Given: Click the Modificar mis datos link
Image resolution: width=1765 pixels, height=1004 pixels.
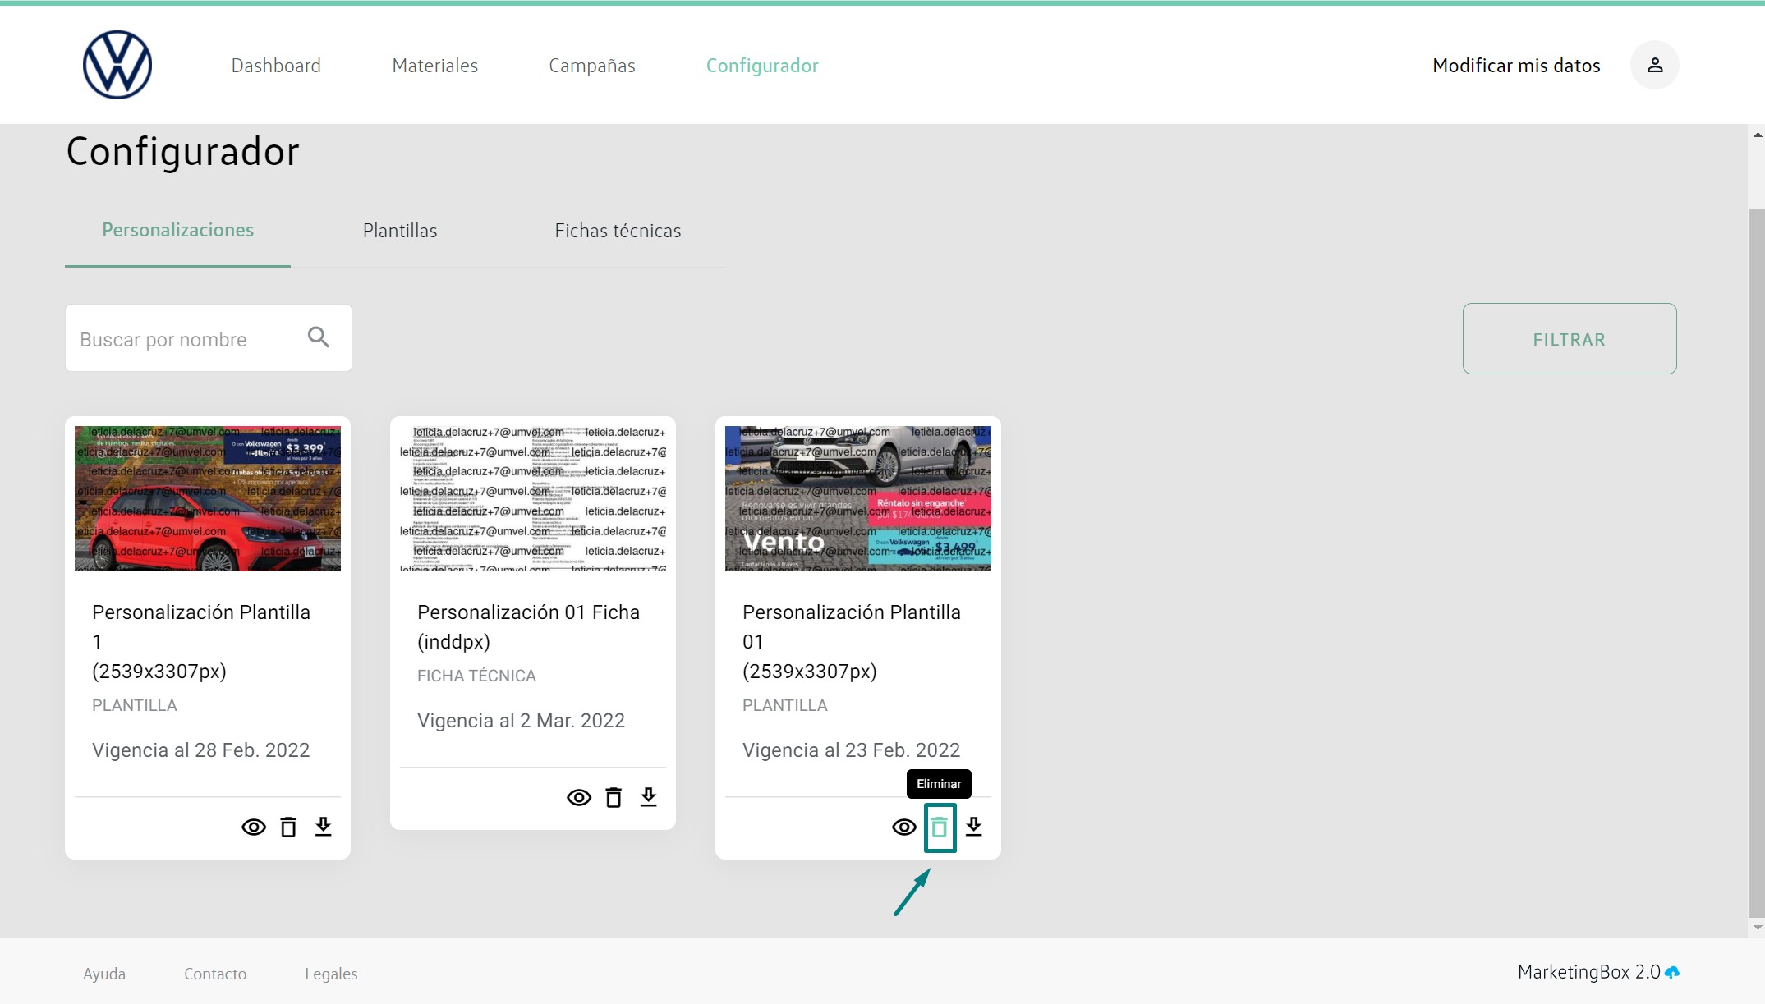Looking at the screenshot, I should [x=1516, y=66].
